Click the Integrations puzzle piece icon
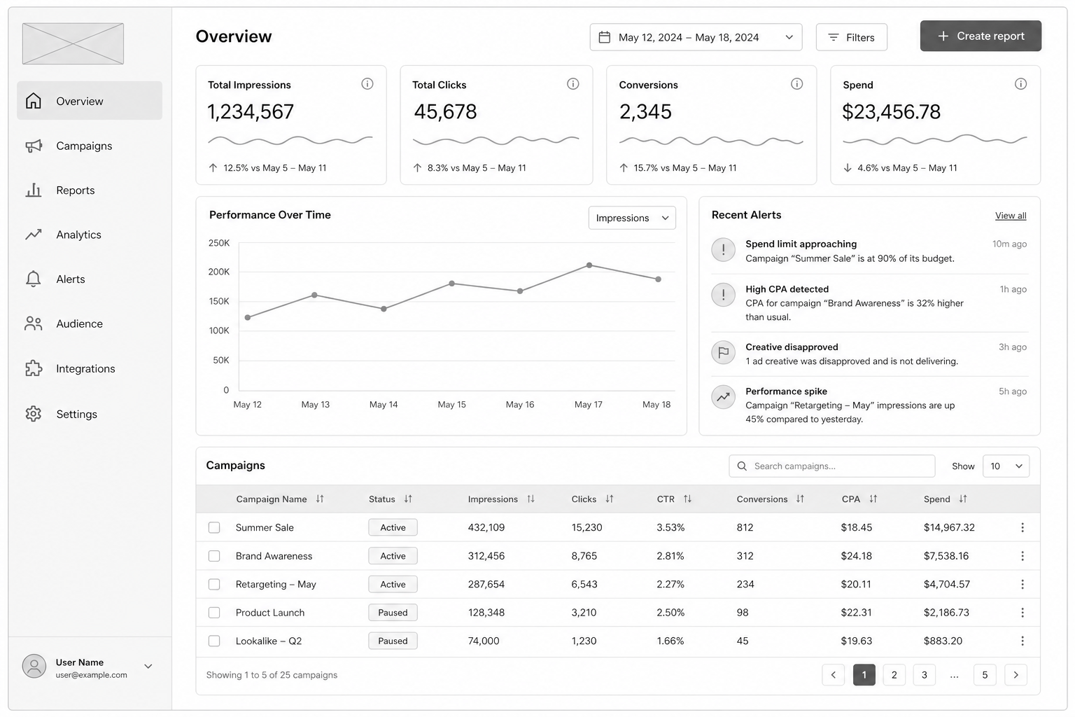Viewport: 1075px width, 717px height. tap(33, 368)
